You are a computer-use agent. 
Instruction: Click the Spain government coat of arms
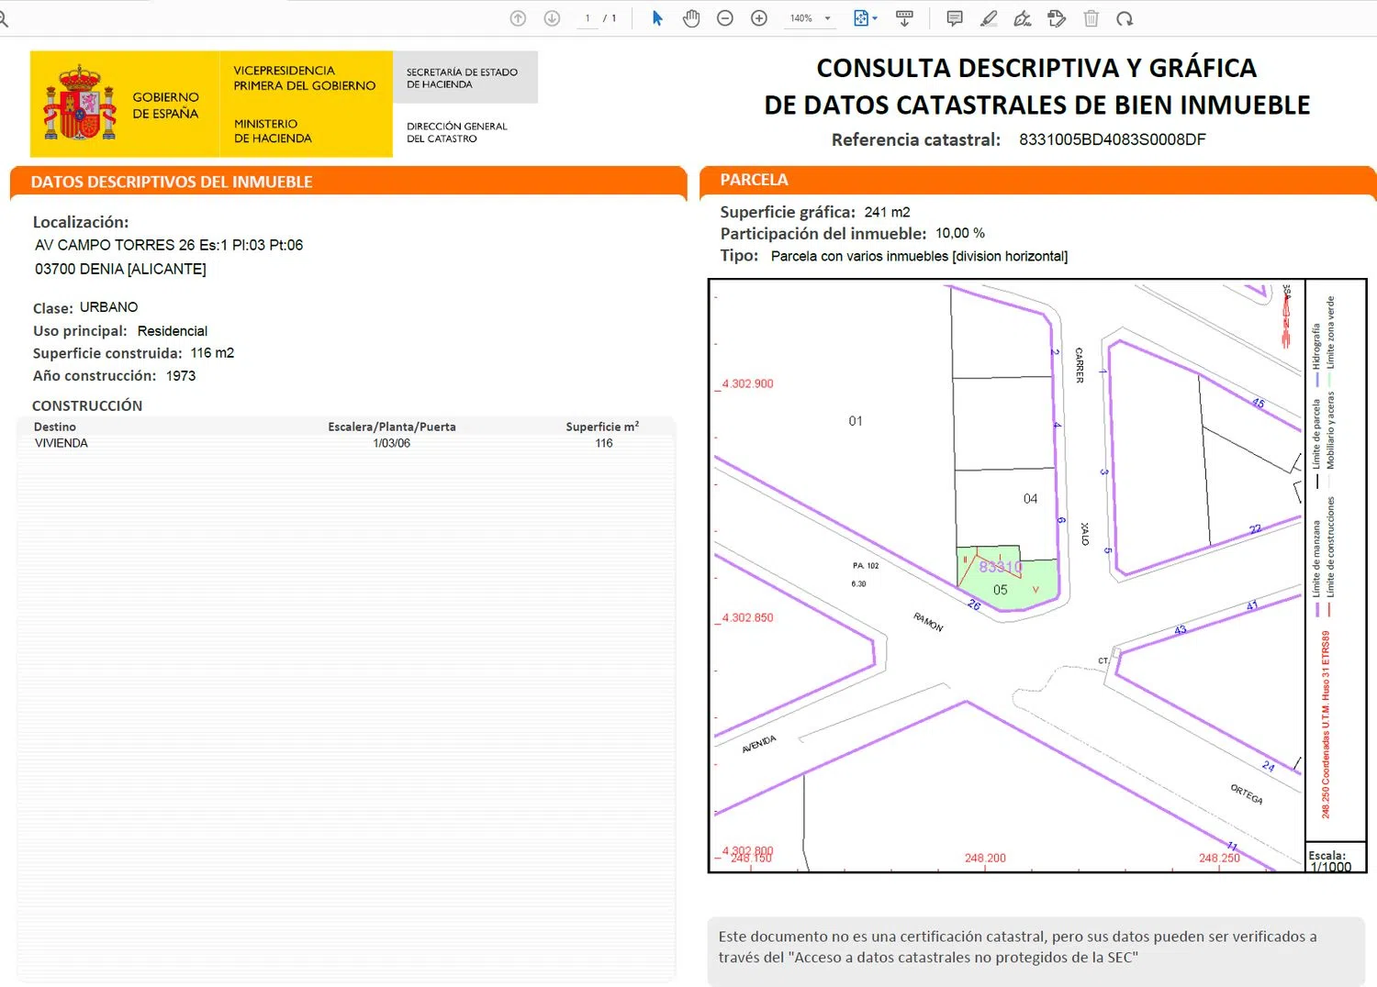80,103
